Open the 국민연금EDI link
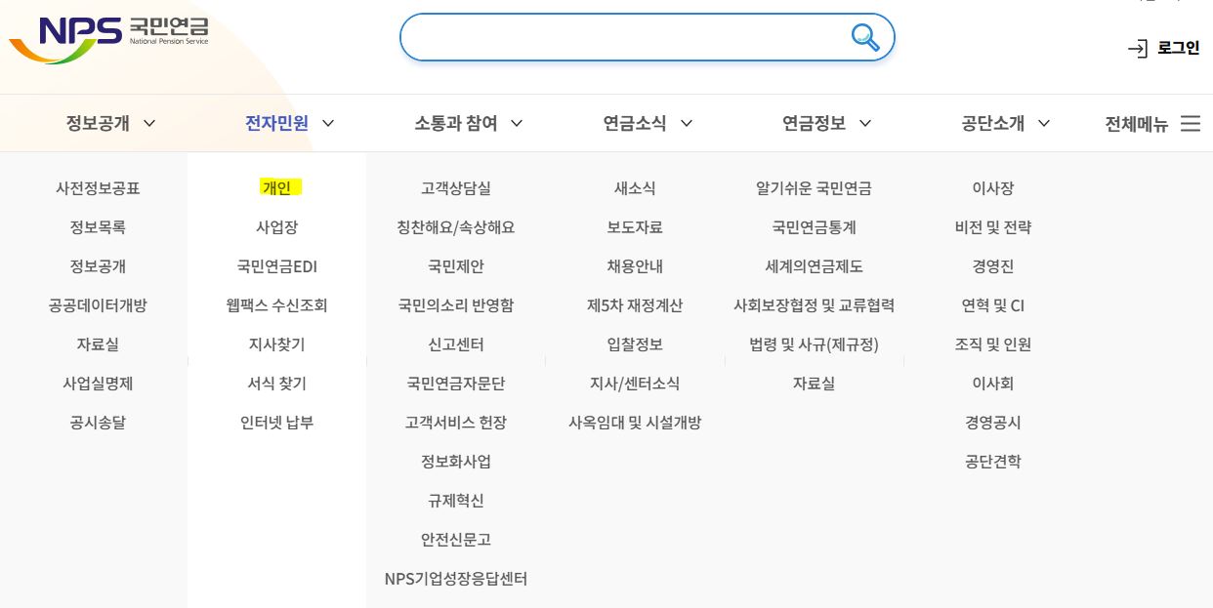Screen dimensions: 1213x608 (x=277, y=266)
